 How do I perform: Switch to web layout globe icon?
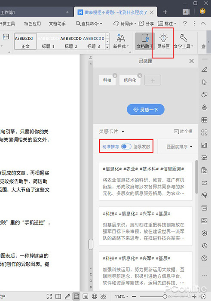click(x=95, y=297)
